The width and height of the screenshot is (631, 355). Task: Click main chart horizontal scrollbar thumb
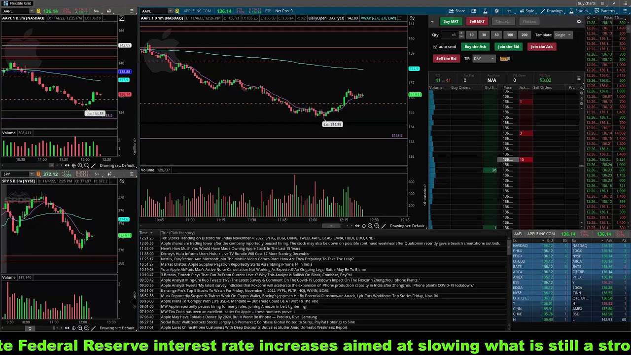click(x=331, y=226)
